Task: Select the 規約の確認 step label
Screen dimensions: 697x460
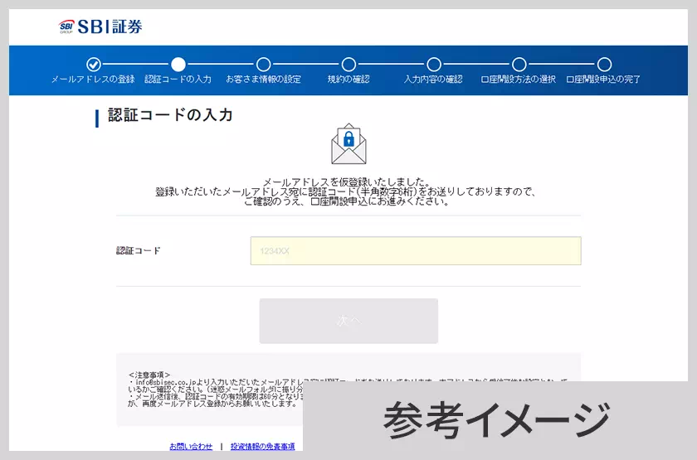Action: pos(348,80)
